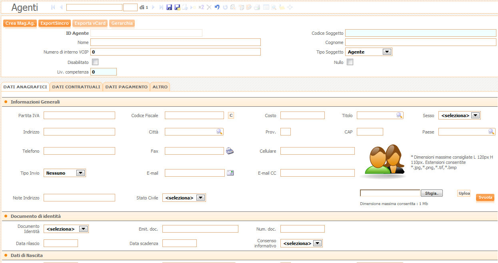Click the Crea Mag.Ag. button
The image size is (498, 263).
pos(20,23)
